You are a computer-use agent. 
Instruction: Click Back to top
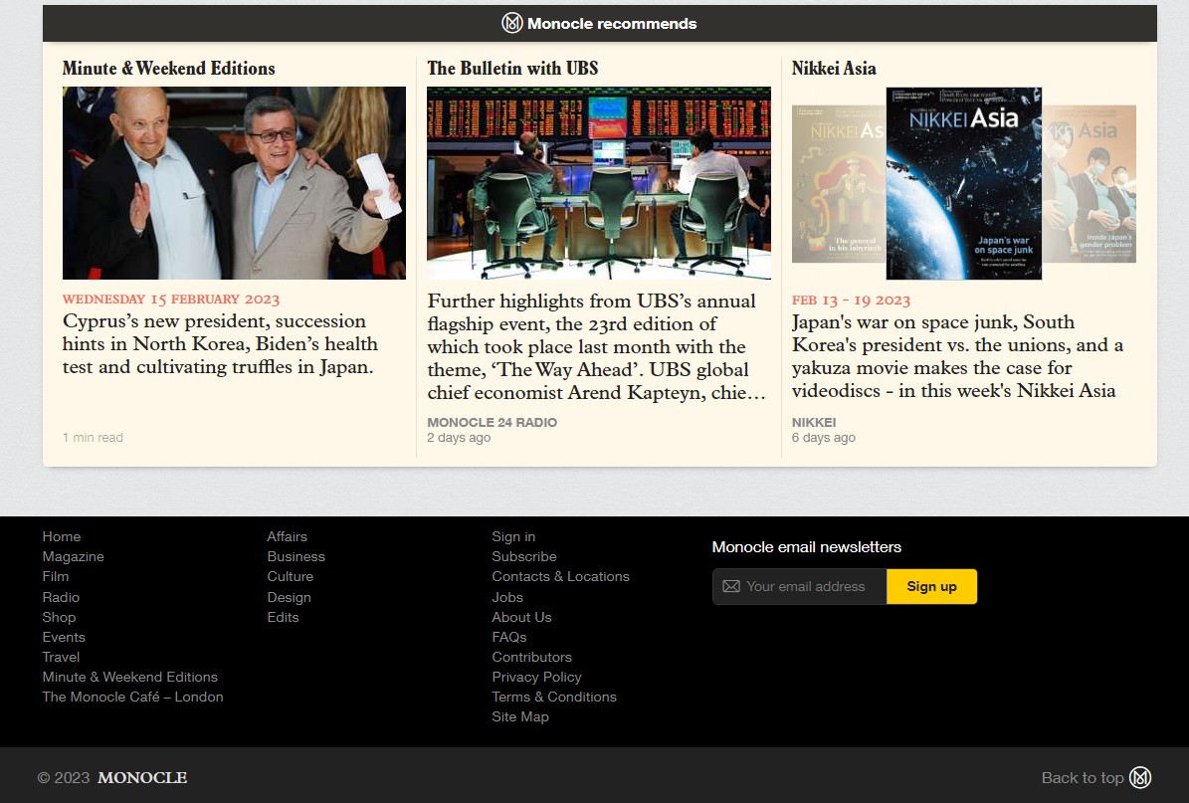[x=1084, y=778]
